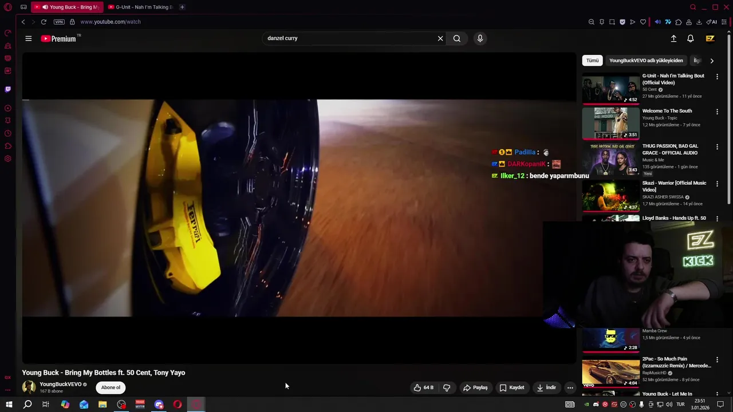Open YouTube notifications bell
The height and width of the screenshot is (412, 733).
click(691, 38)
